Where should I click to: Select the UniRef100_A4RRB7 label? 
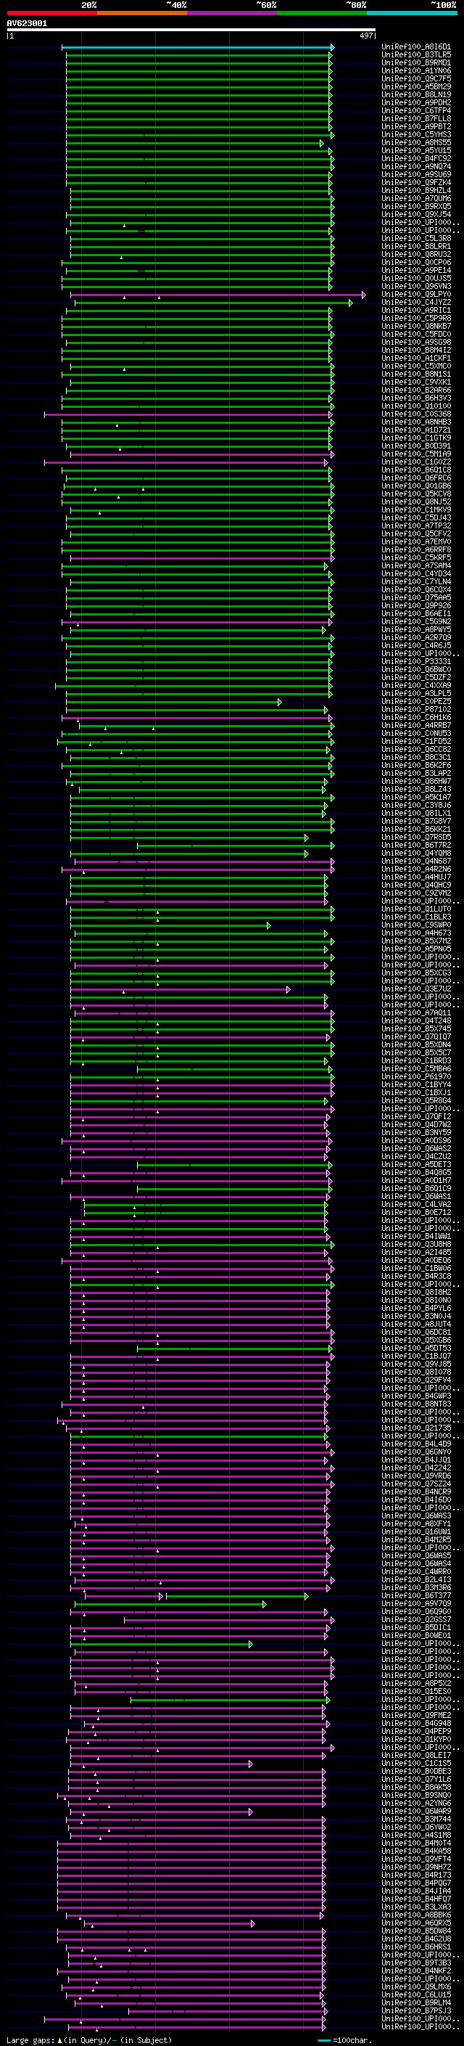[416, 725]
